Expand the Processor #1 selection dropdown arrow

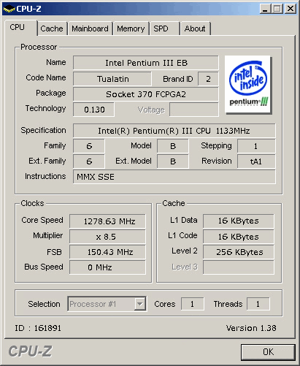140,304
